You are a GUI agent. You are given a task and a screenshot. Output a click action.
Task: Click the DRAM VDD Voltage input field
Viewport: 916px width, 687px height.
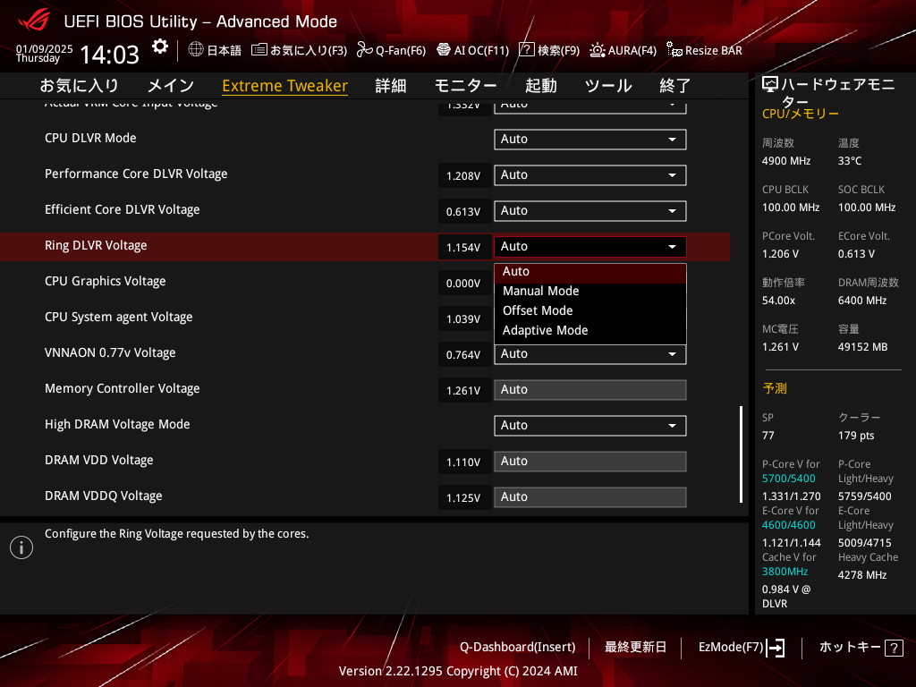[589, 462]
